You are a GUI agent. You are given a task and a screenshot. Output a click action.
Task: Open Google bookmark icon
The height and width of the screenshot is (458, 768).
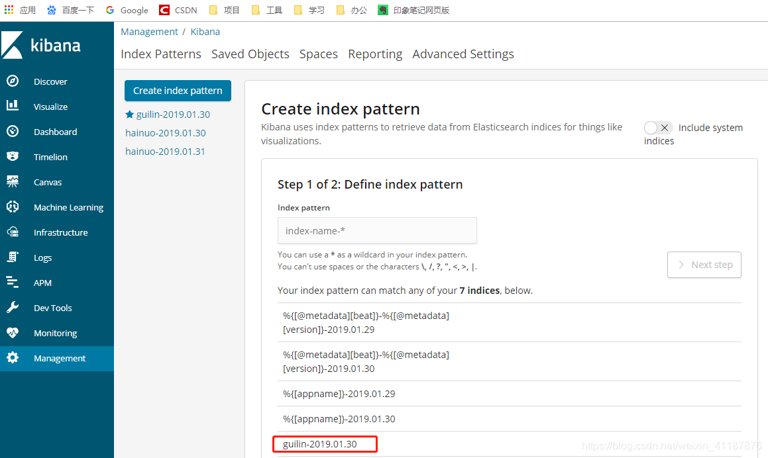click(x=110, y=10)
